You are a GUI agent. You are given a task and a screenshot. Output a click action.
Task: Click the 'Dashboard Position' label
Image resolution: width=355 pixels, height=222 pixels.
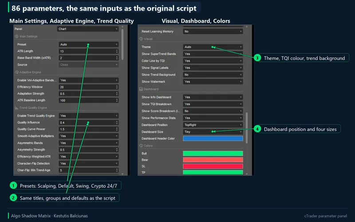tap(154, 125)
